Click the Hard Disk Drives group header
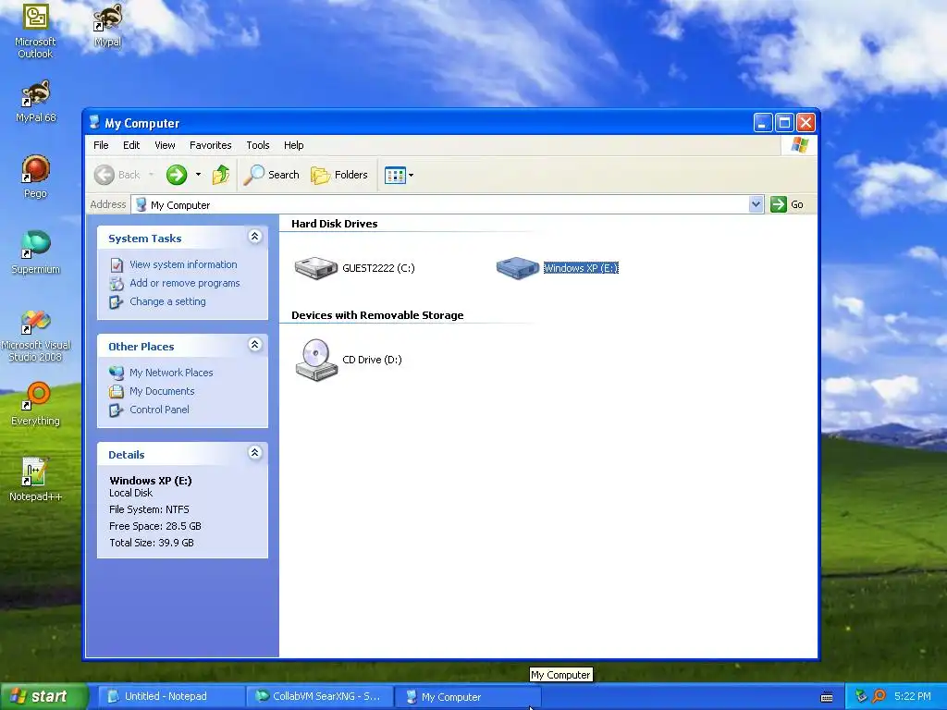947x710 pixels. (334, 224)
